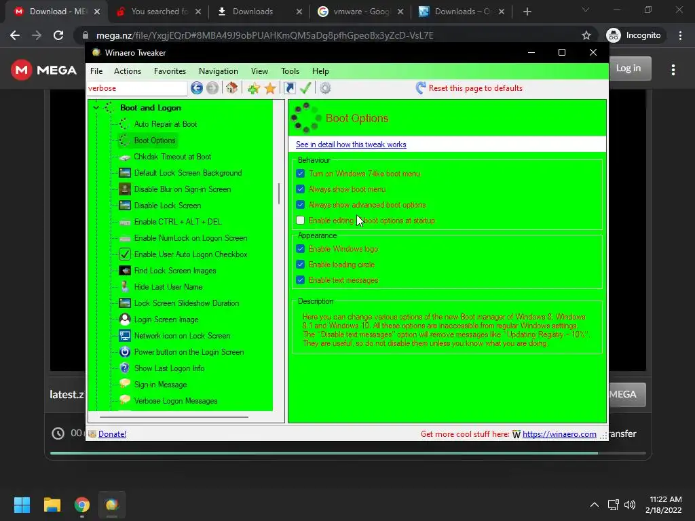Show hidden system tray icons chevron
The width and height of the screenshot is (695, 521).
tap(595, 505)
